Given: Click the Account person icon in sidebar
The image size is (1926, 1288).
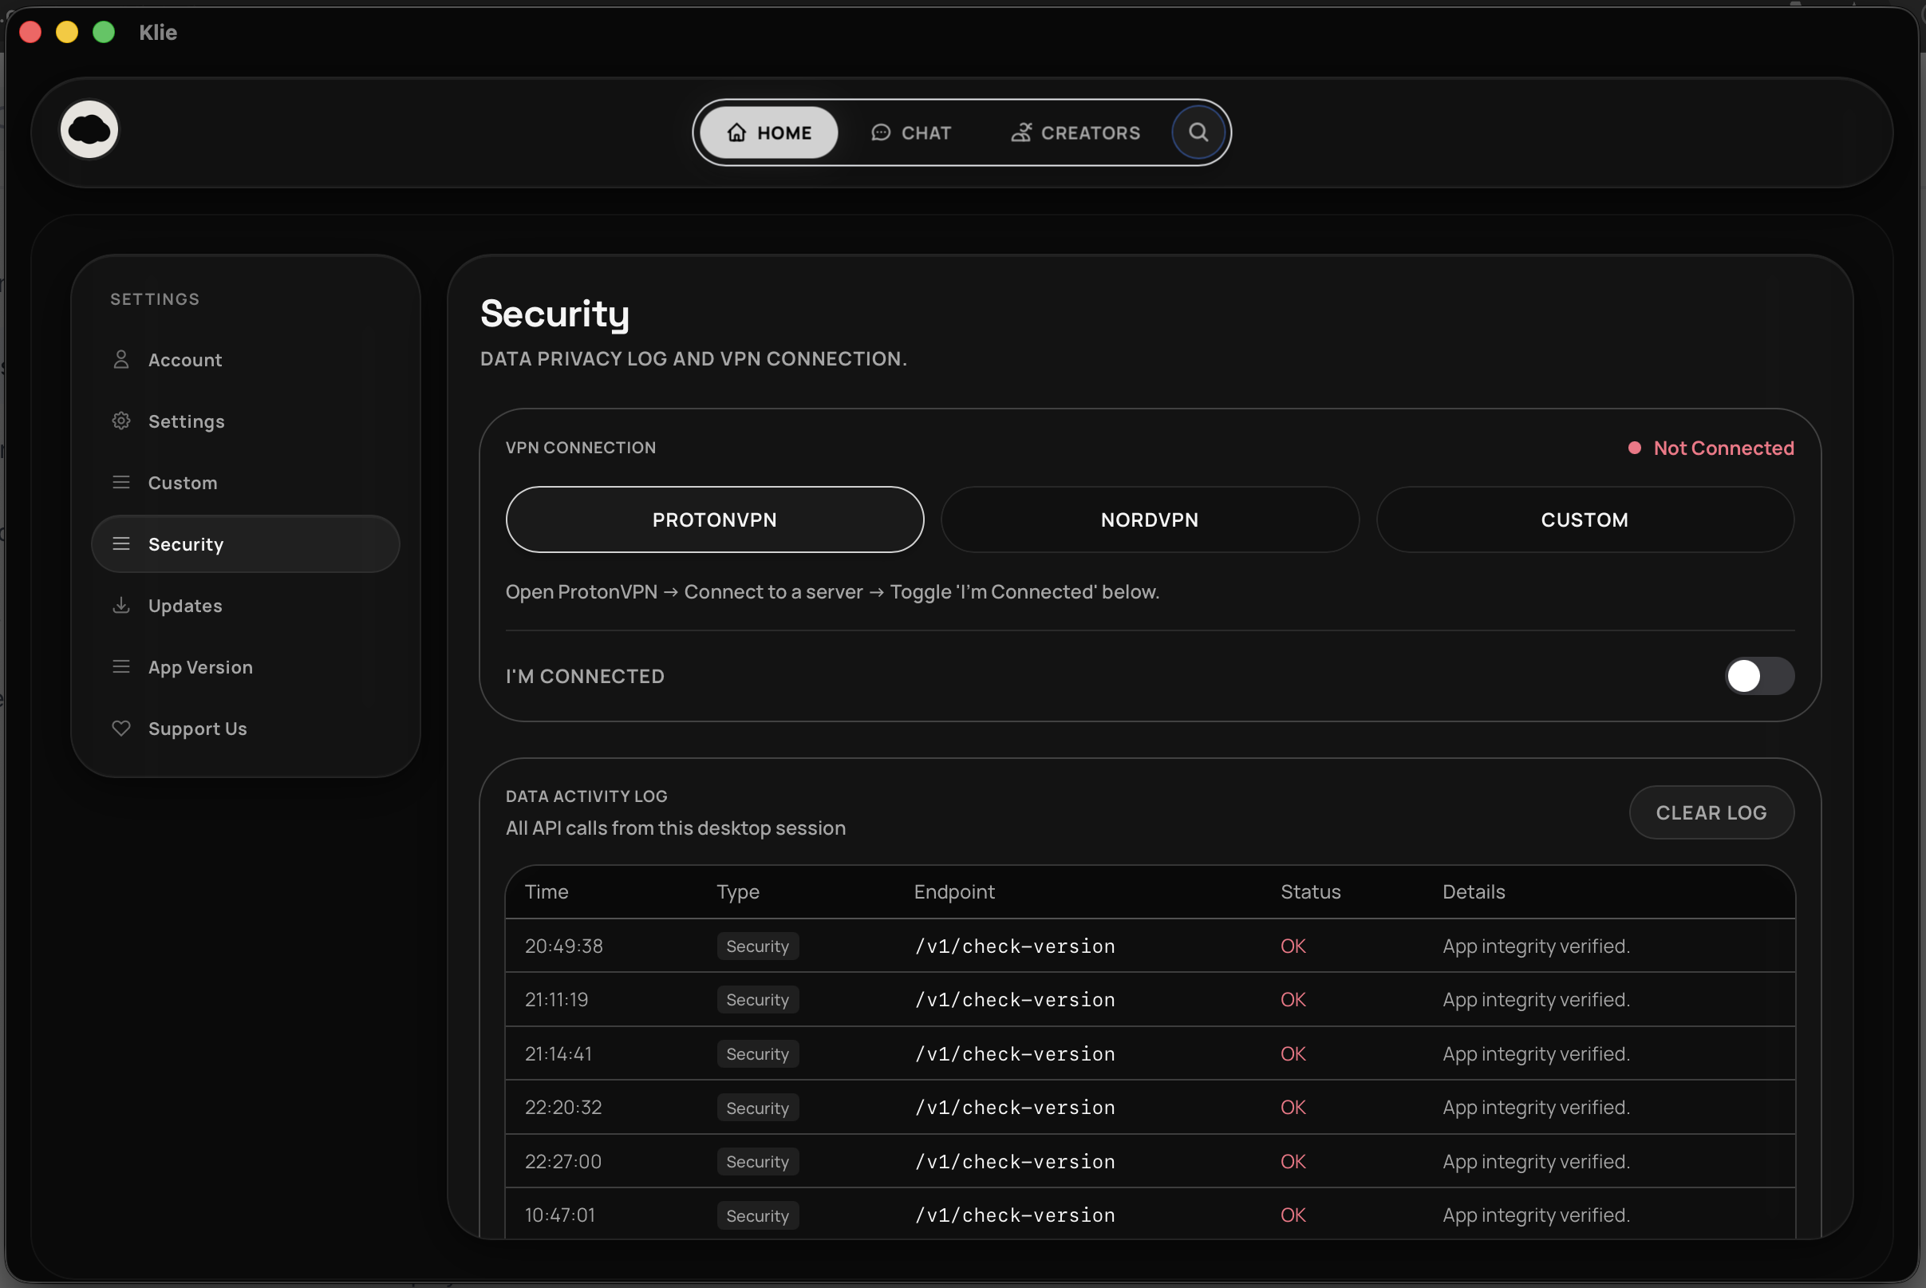Looking at the screenshot, I should tap(120, 360).
